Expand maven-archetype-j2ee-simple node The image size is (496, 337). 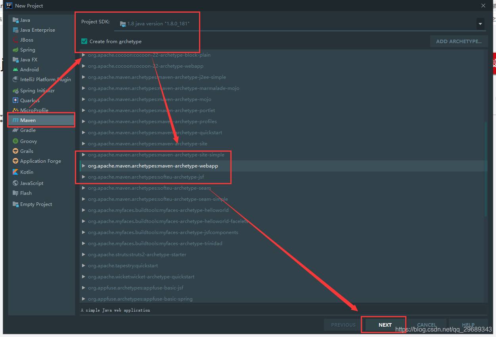tap(83, 77)
